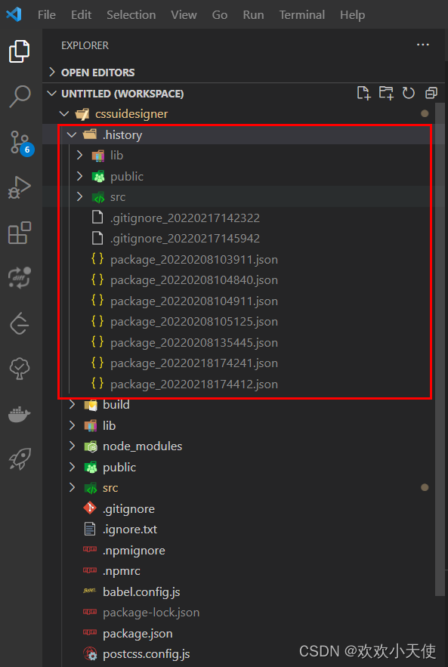Open the Explorer more actions ellipsis

pyautogui.click(x=423, y=45)
